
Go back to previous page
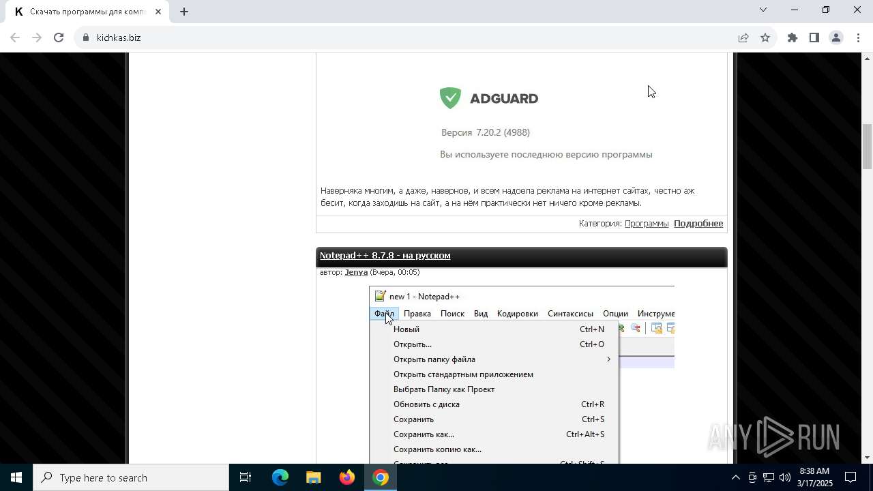tap(15, 38)
